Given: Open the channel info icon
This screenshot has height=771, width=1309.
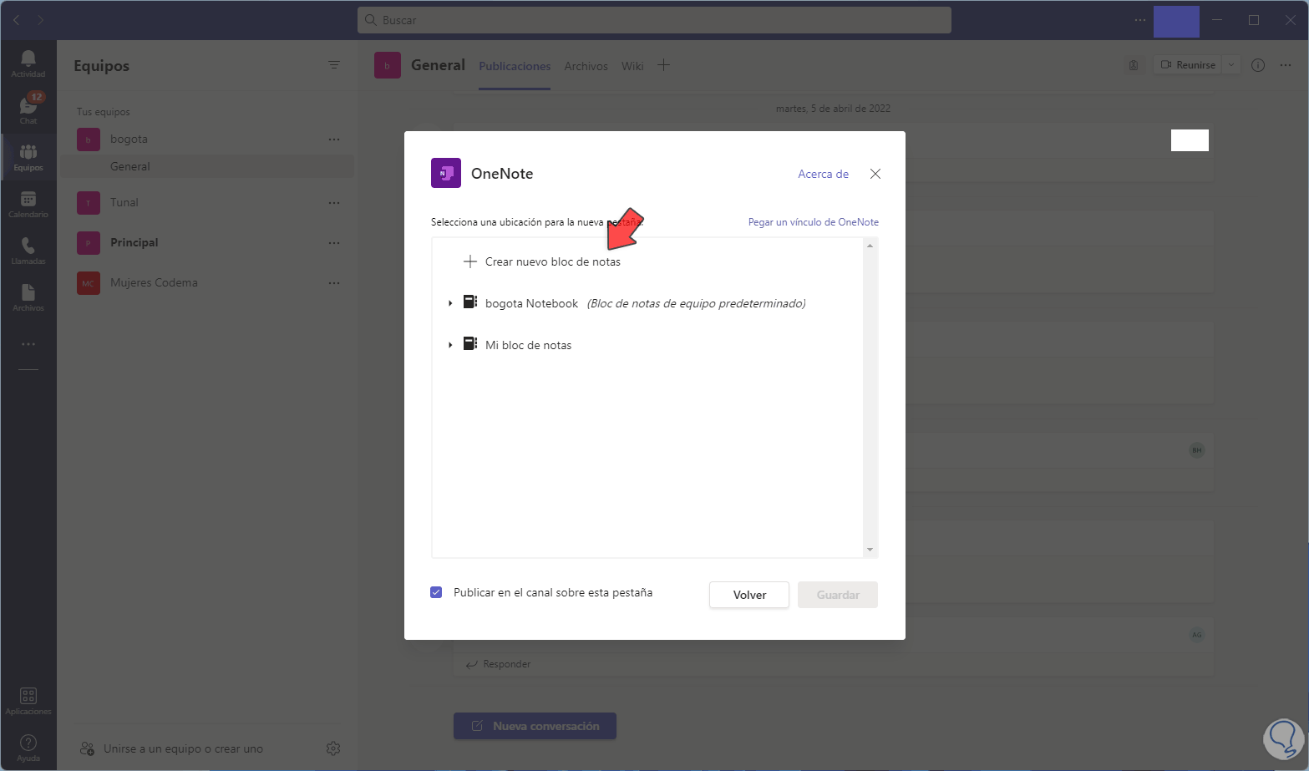Looking at the screenshot, I should pos(1258,65).
